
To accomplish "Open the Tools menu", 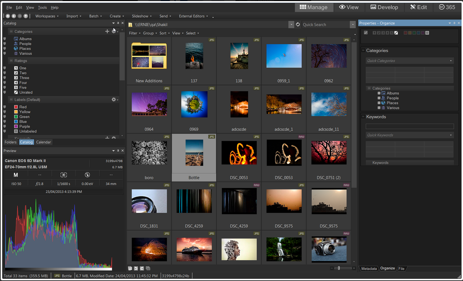I will 42,8.
